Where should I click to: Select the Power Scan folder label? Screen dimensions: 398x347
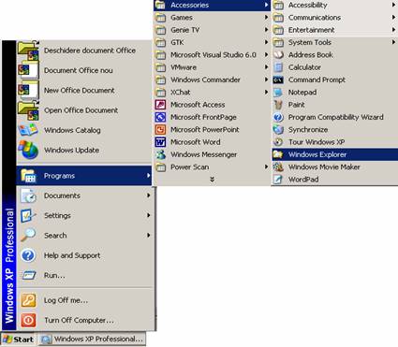(x=190, y=167)
